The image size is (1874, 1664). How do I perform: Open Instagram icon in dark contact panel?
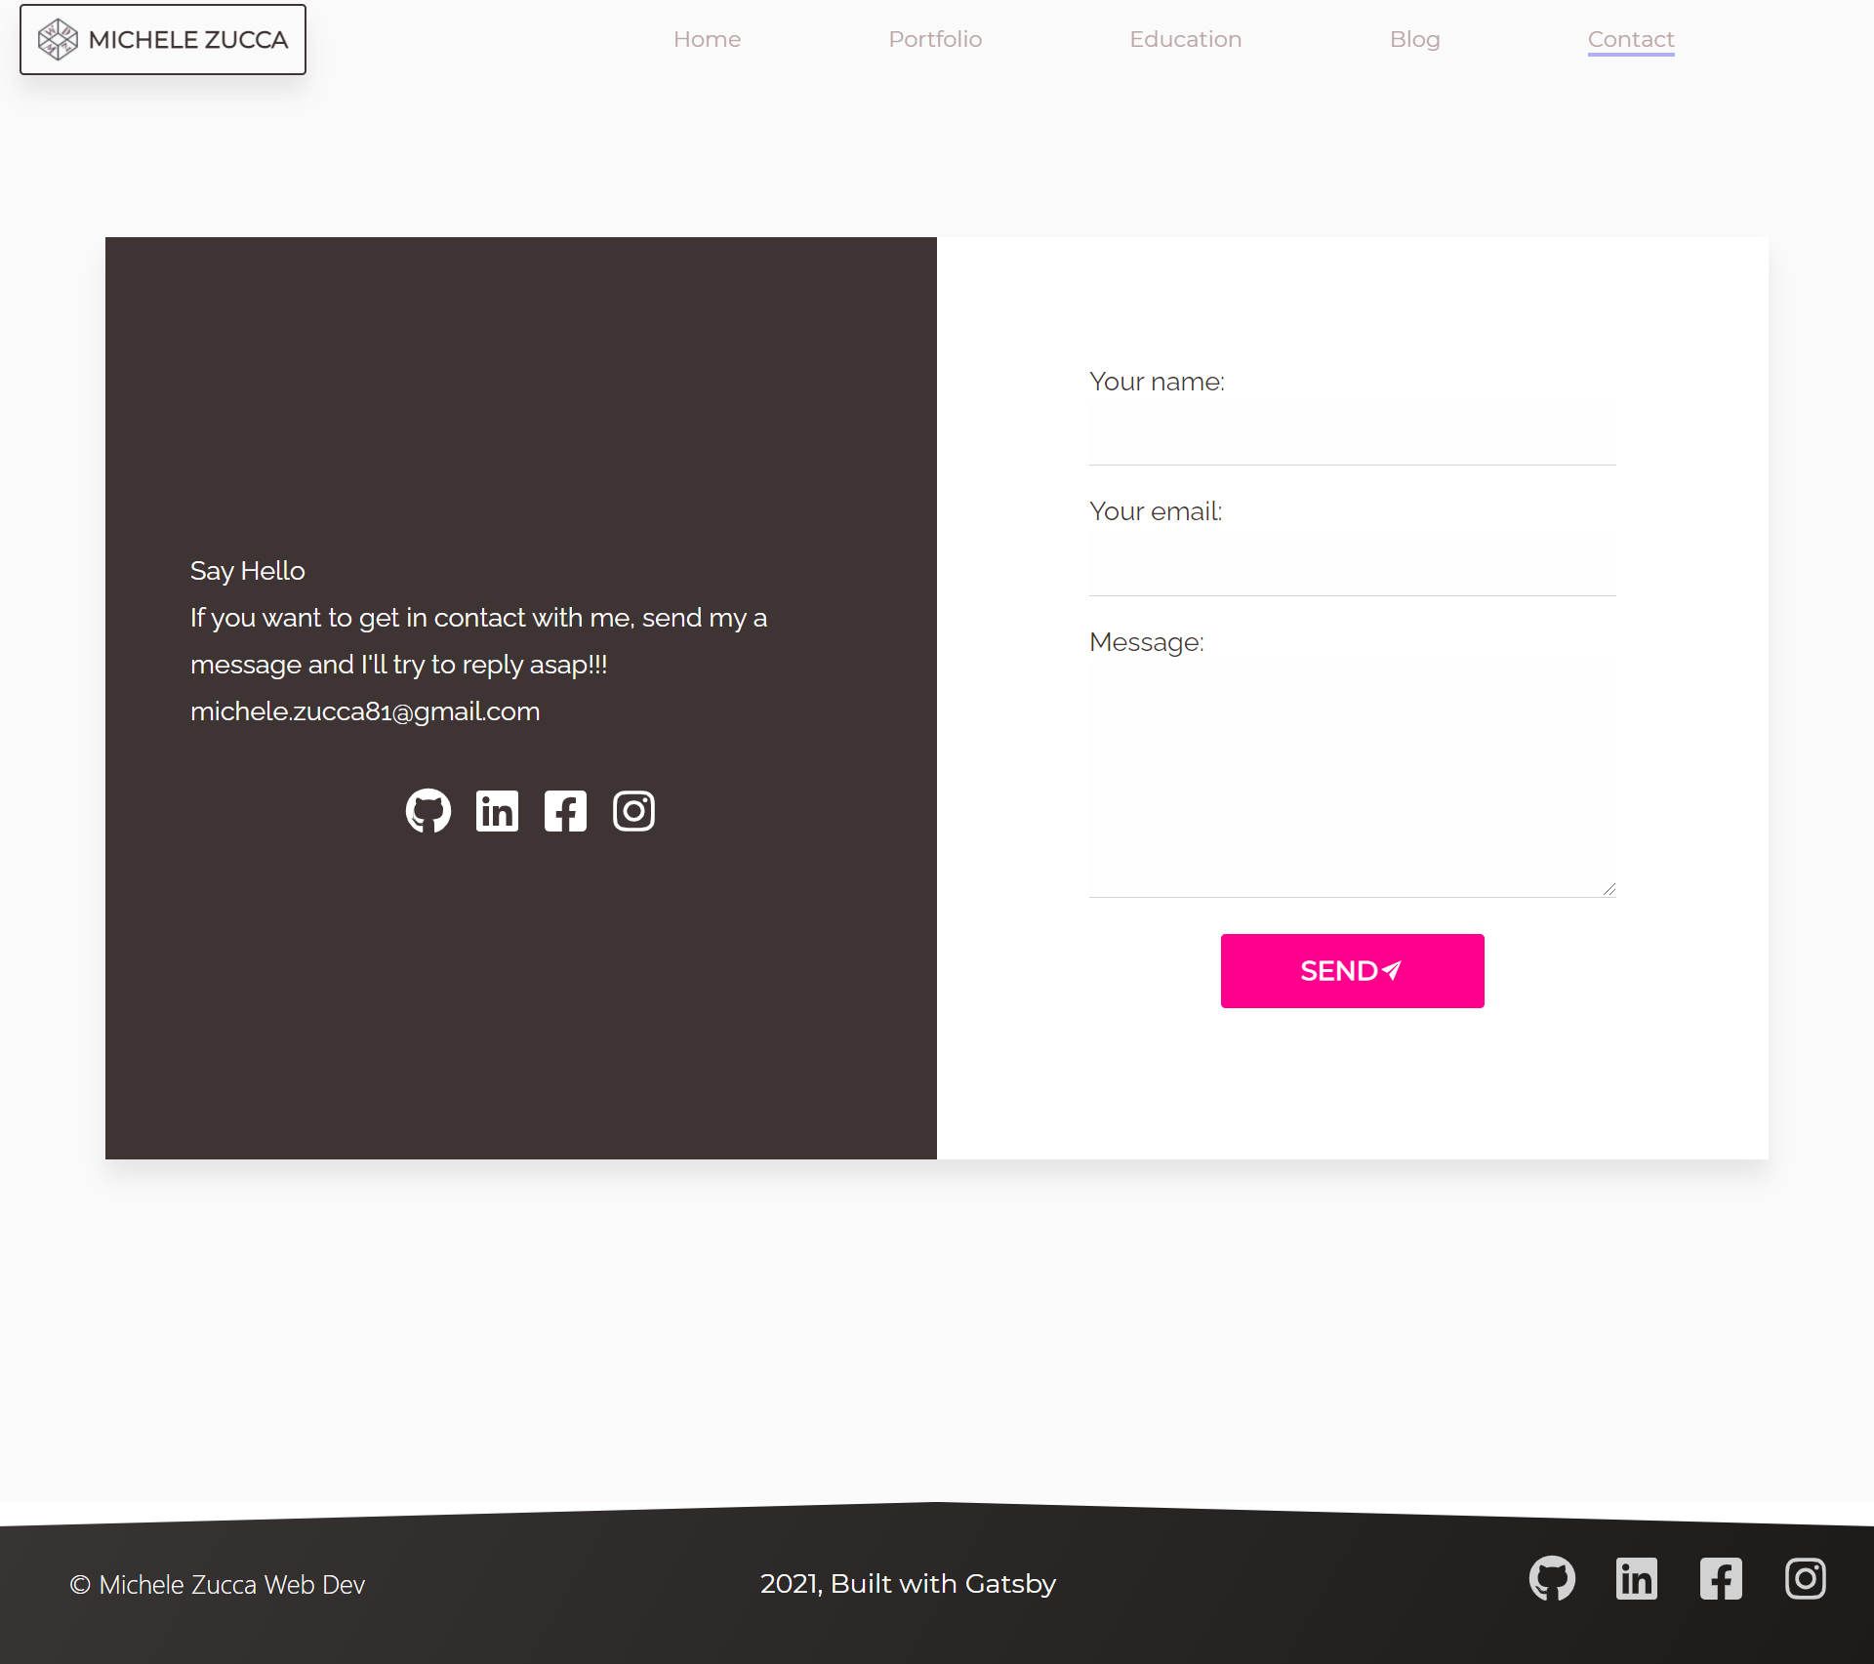coord(633,811)
